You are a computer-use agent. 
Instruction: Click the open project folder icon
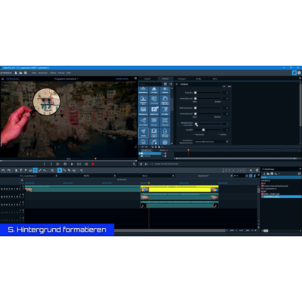(20, 72)
